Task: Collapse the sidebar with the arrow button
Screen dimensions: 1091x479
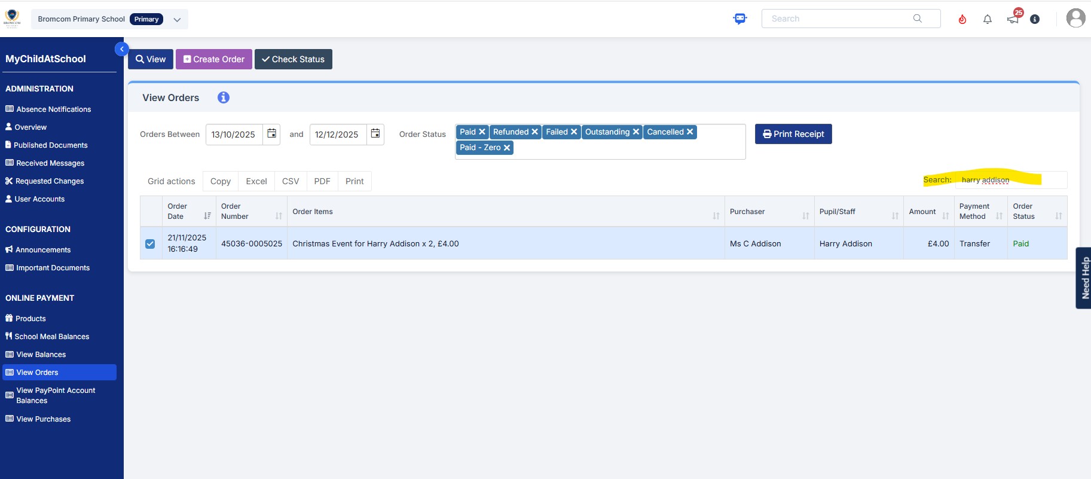Action: [121, 49]
